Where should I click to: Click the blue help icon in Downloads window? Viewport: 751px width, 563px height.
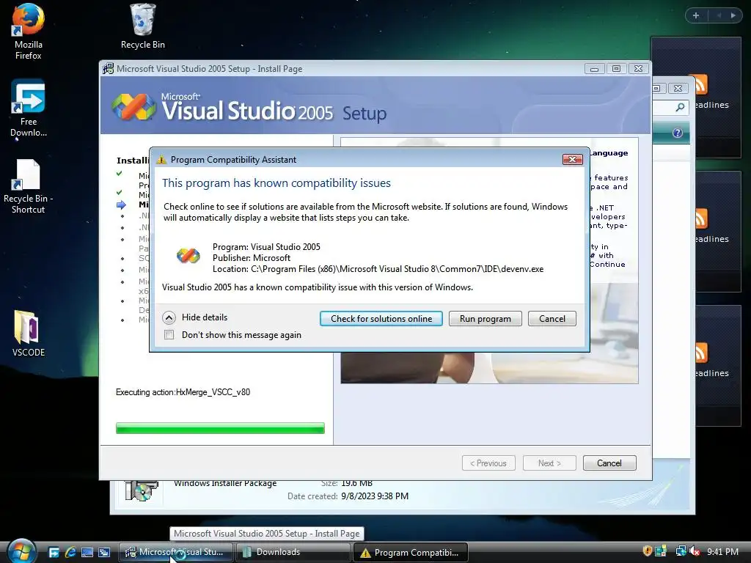677,133
